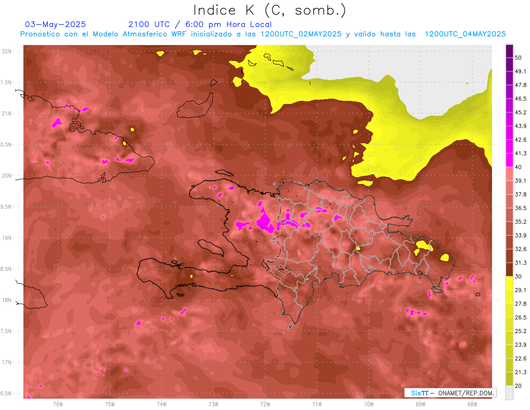Click the colorbar value "27.8"

(x=521, y=304)
